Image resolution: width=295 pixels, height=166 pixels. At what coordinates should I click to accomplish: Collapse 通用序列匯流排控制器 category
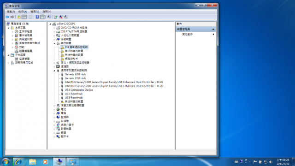point(54,71)
